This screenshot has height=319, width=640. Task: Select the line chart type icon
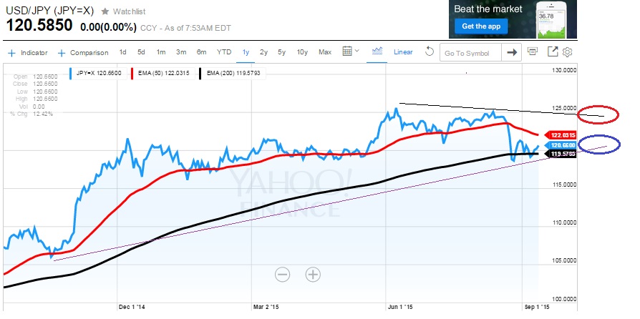(377, 51)
